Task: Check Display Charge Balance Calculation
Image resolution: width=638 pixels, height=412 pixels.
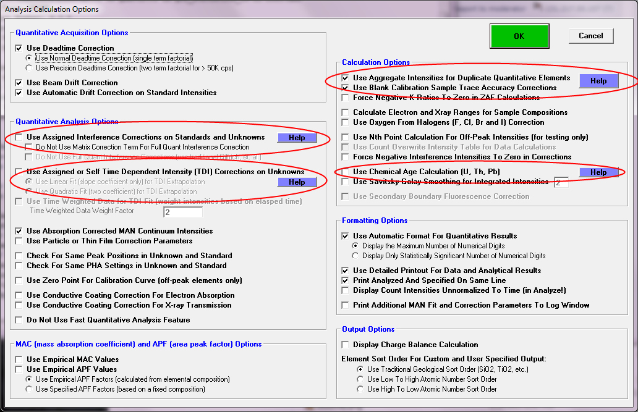Action: pos(345,345)
